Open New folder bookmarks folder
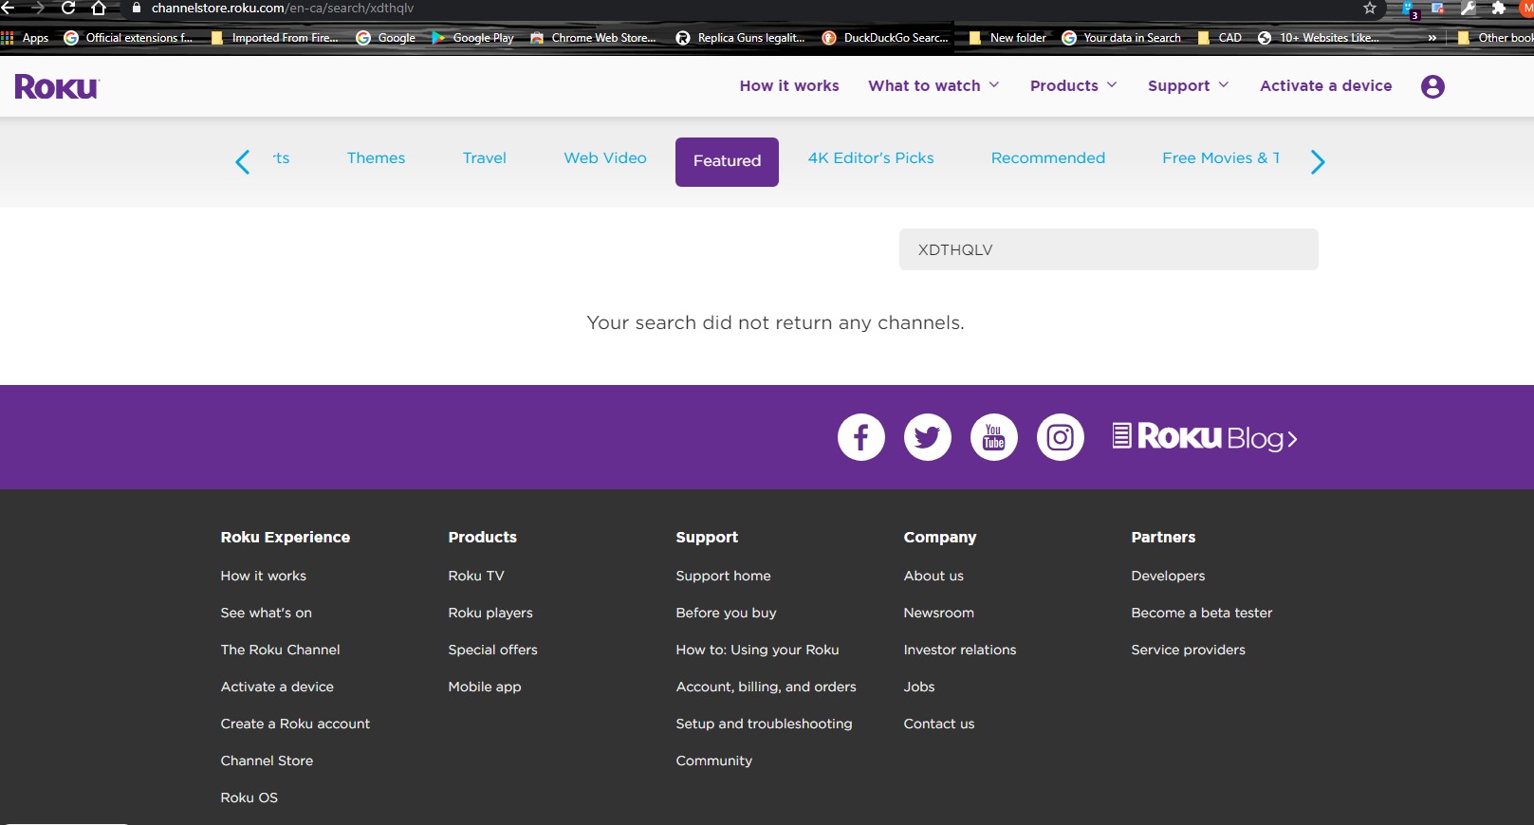The width and height of the screenshot is (1534, 825). click(1008, 38)
